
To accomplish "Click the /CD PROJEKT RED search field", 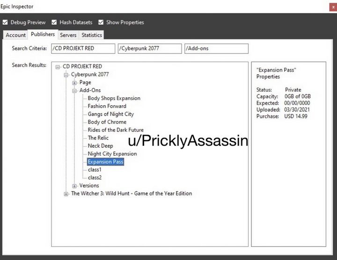I will click(83, 49).
